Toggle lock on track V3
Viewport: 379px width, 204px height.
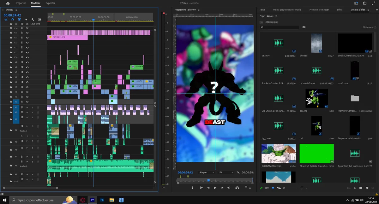coord(11,92)
